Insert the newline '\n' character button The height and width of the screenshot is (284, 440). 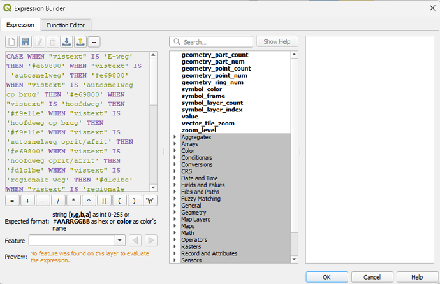pos(150,201)
